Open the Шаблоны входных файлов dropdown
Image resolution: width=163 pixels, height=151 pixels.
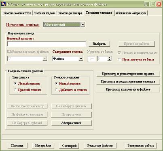coord(45,59)
